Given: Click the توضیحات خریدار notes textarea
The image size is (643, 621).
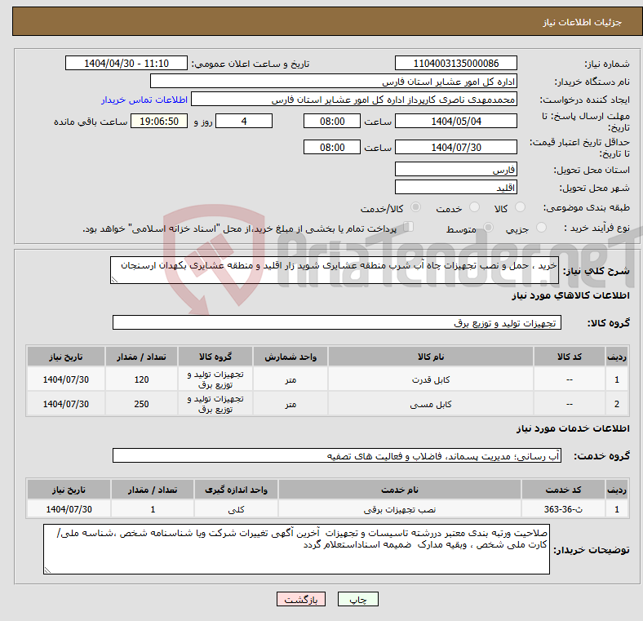Looking at the screenshot, I should [296, 549].
